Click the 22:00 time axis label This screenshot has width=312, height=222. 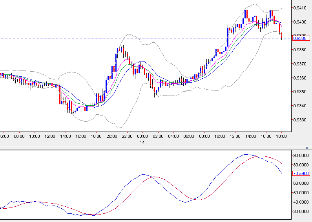click(127, 136)
